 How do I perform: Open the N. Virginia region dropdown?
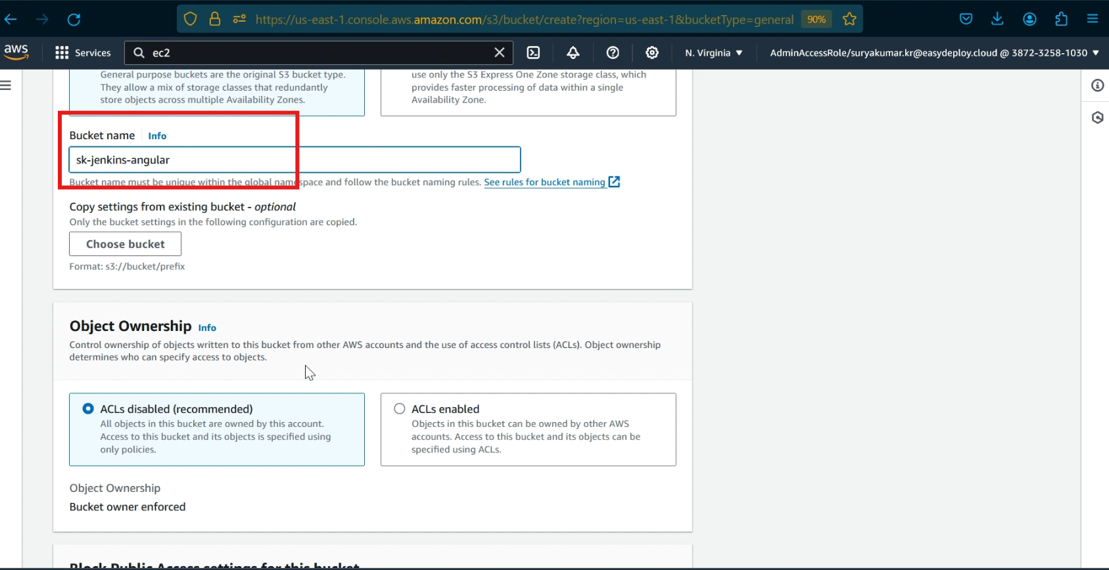point(713,53)
